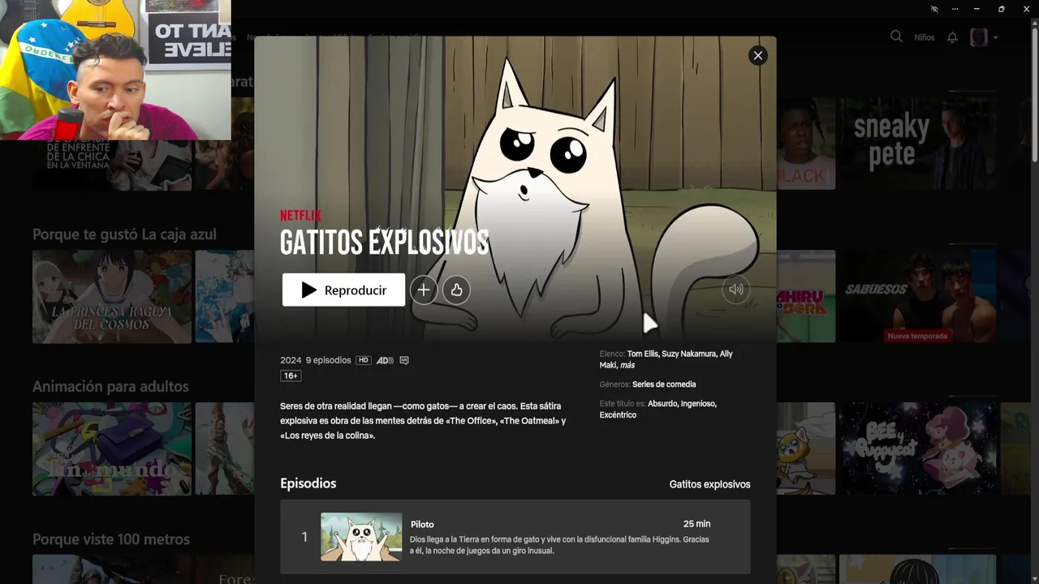1039x584 pixels.
Task: Open the profile avatar menu
Action: click(979, 37)
